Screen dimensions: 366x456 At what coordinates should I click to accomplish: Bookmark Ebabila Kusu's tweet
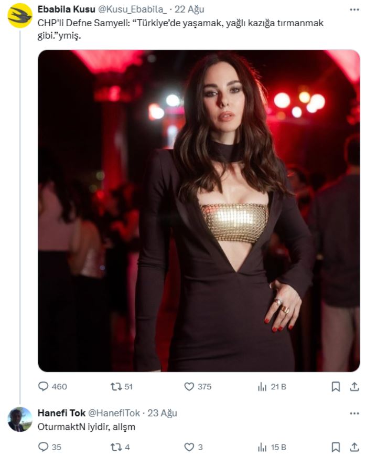[336, 387]
